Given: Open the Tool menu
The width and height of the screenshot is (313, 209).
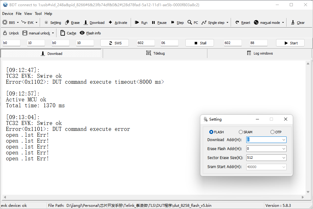Looking at the screenshot, I should 38,14.
